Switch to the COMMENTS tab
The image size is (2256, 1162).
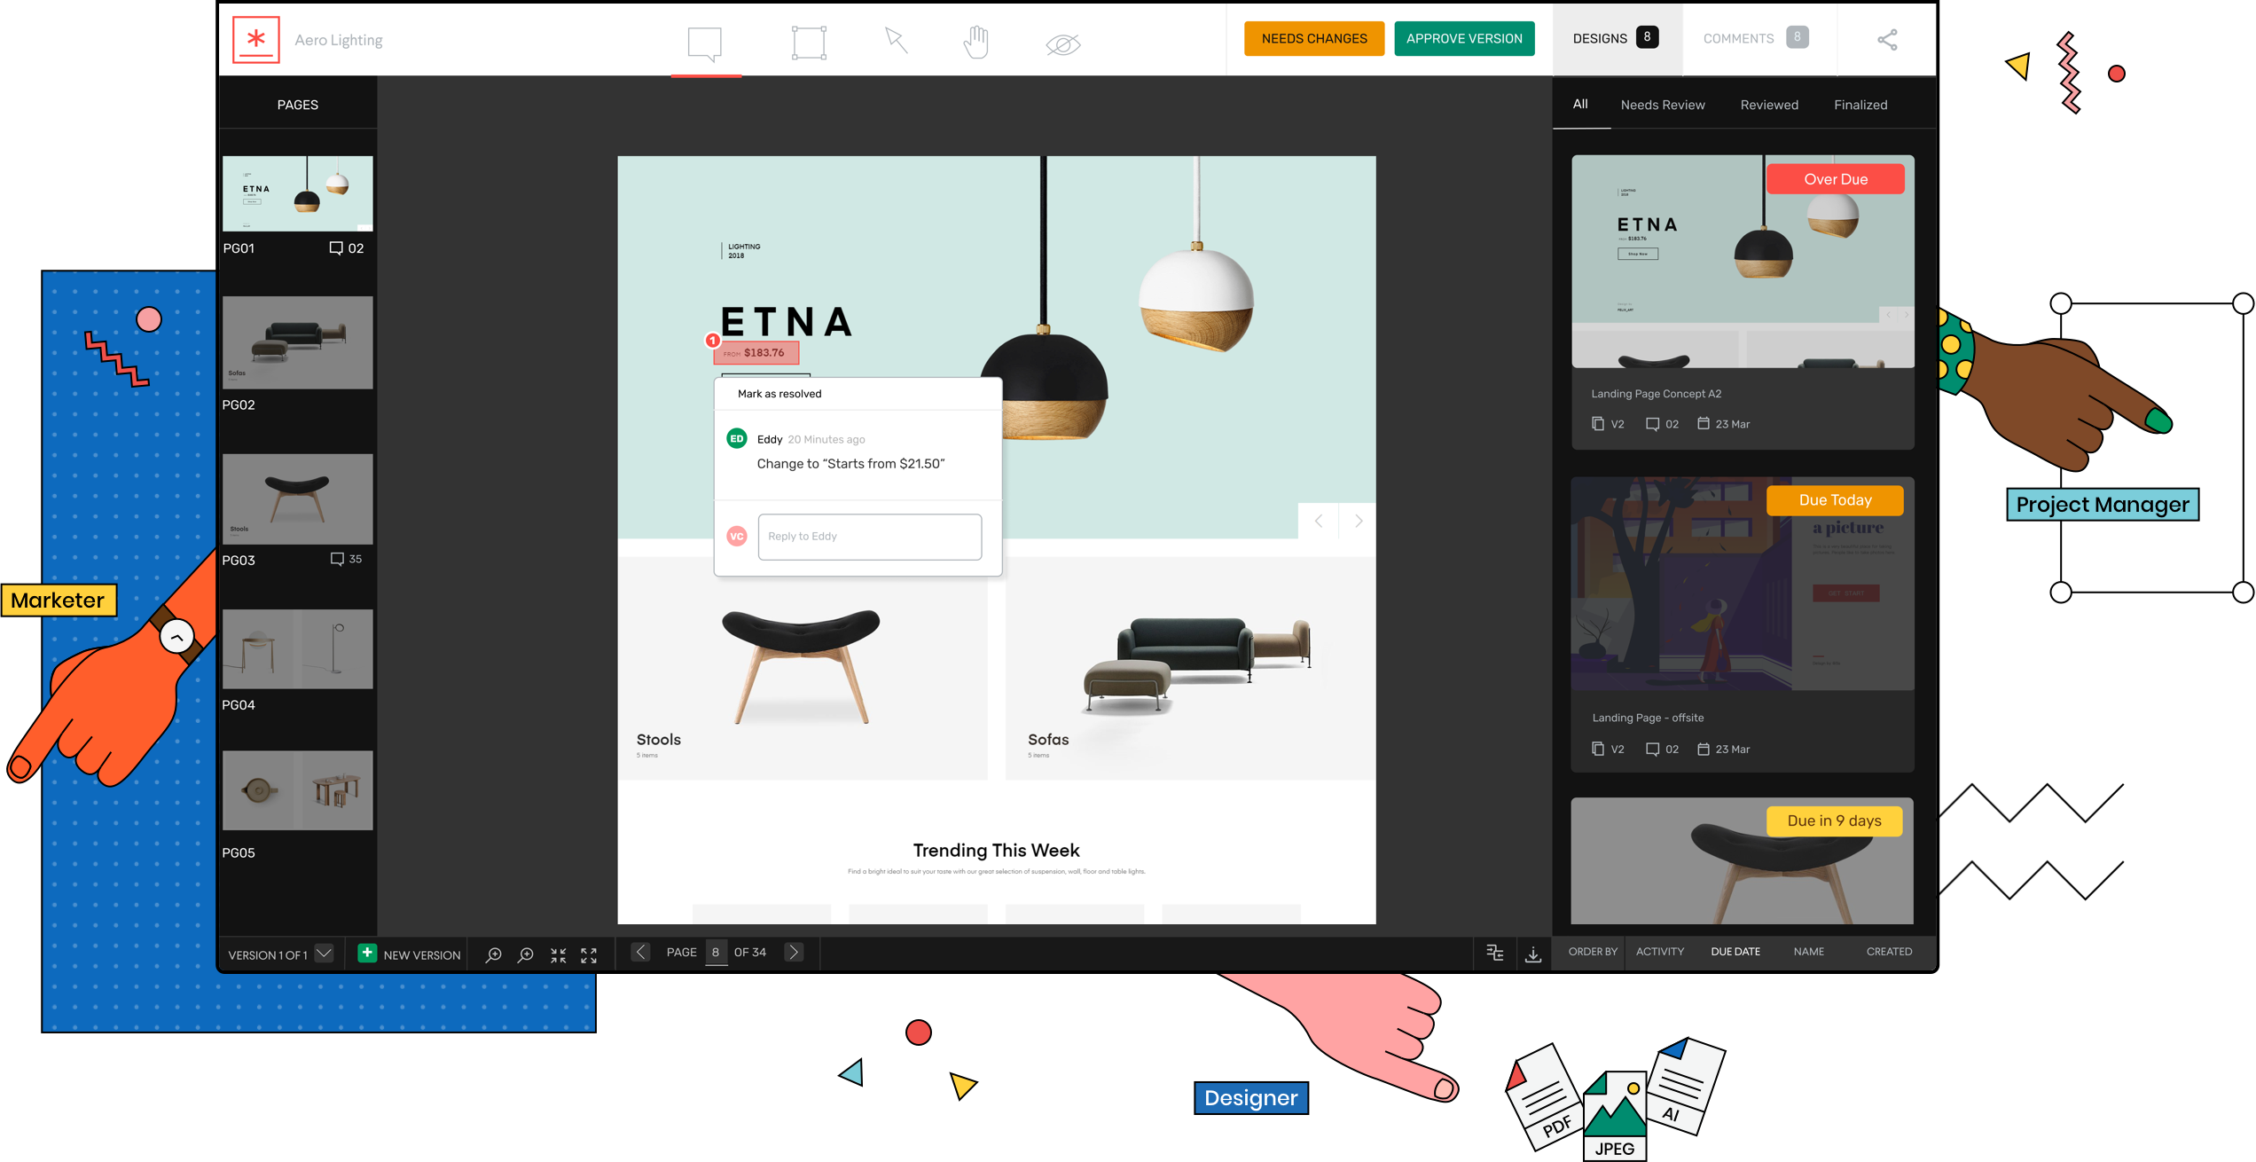pos(1738,37)
